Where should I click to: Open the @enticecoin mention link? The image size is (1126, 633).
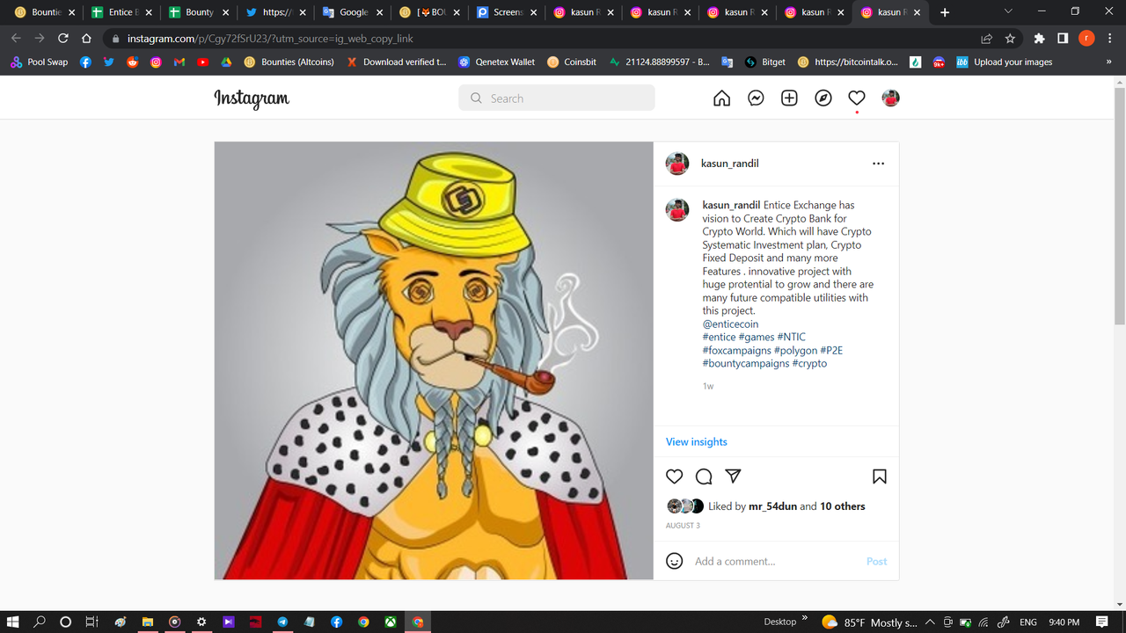coord(730,324)
